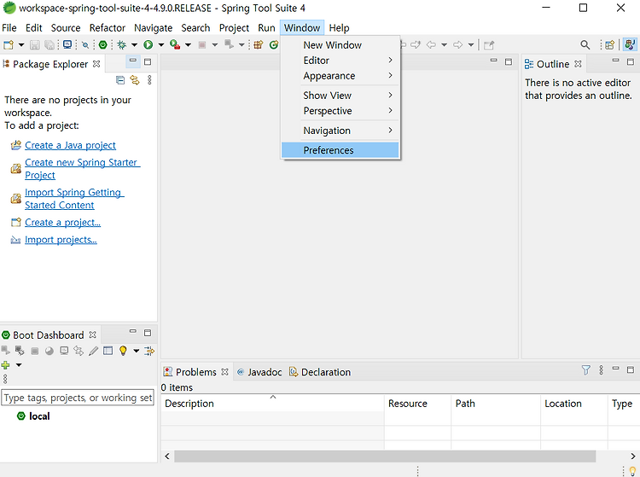Open the Debug dropdown arrow
Screen dimensions: 640x477
[134, 45]
